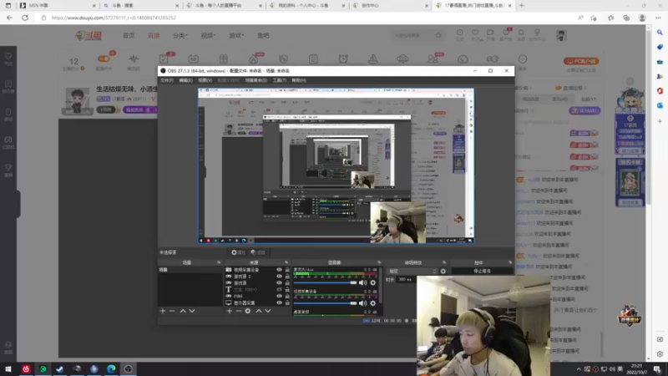Open OBS 视图(V) menu

205,80
